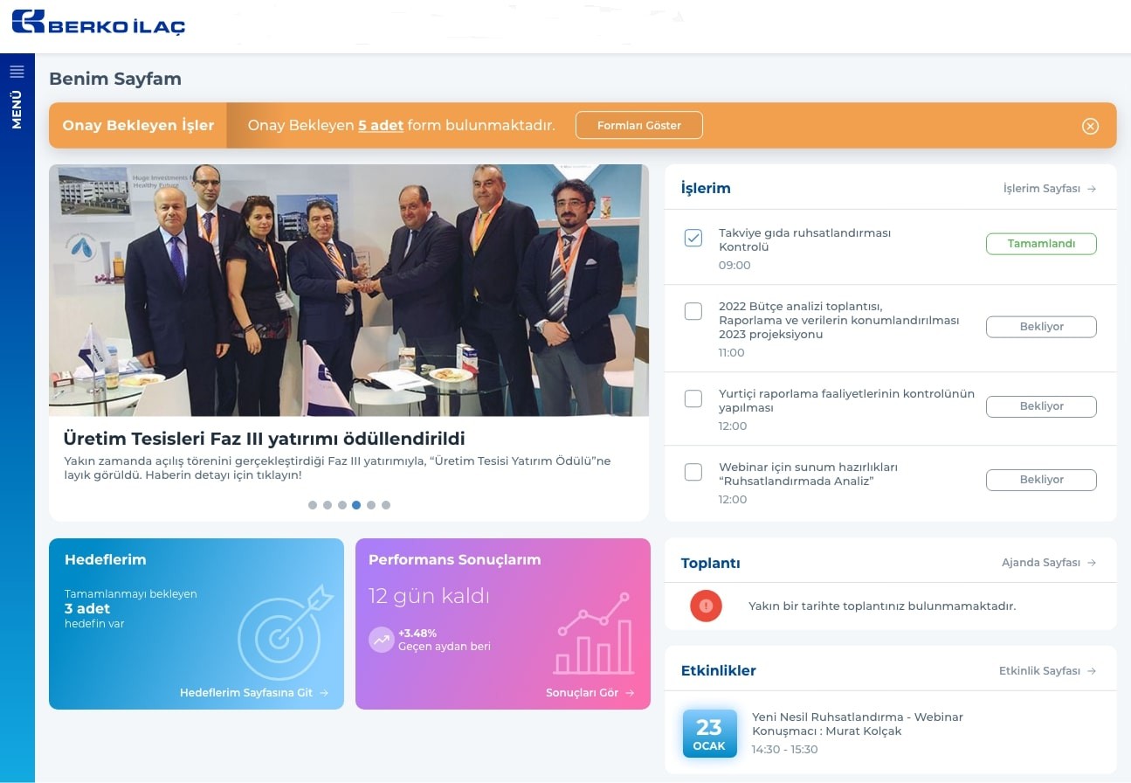Viewport: 1131px width, 783px height.
Task: Dismiss the Onay Bekleyen İşler banner
Action: click(1090, 126)
